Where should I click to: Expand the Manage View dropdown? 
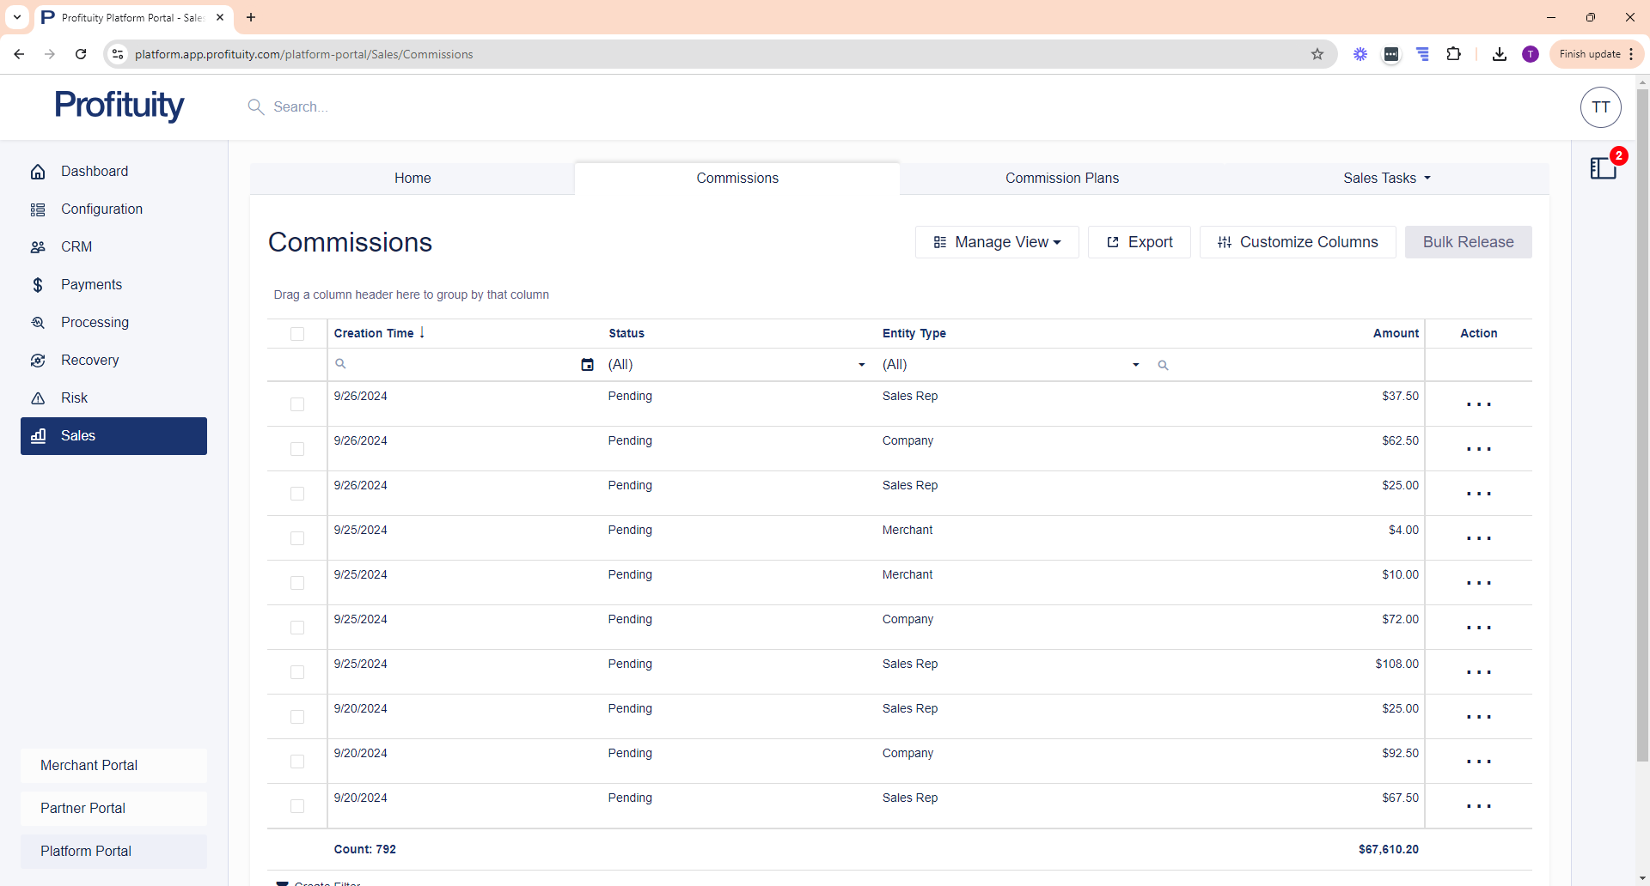(997, 242)
